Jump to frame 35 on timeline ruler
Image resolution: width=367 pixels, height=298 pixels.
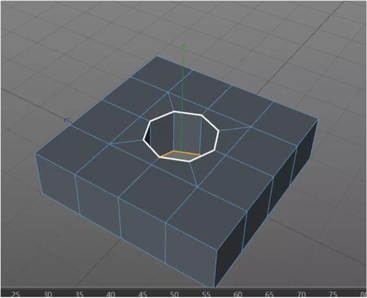79,294
